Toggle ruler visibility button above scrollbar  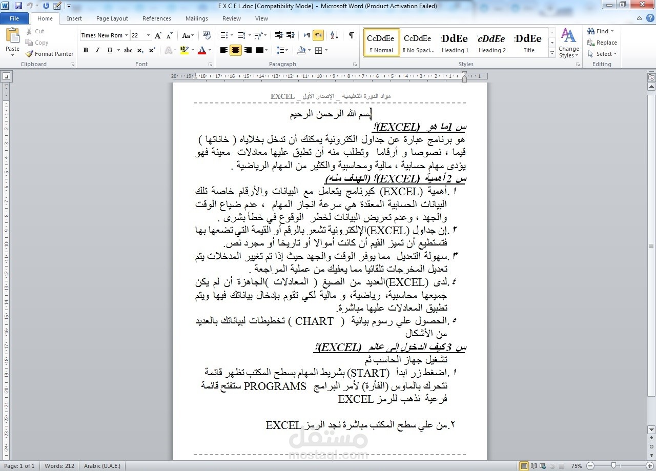pos(651,77)
